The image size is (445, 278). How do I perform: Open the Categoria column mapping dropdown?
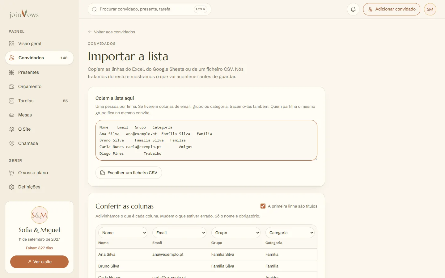[290, 233]
